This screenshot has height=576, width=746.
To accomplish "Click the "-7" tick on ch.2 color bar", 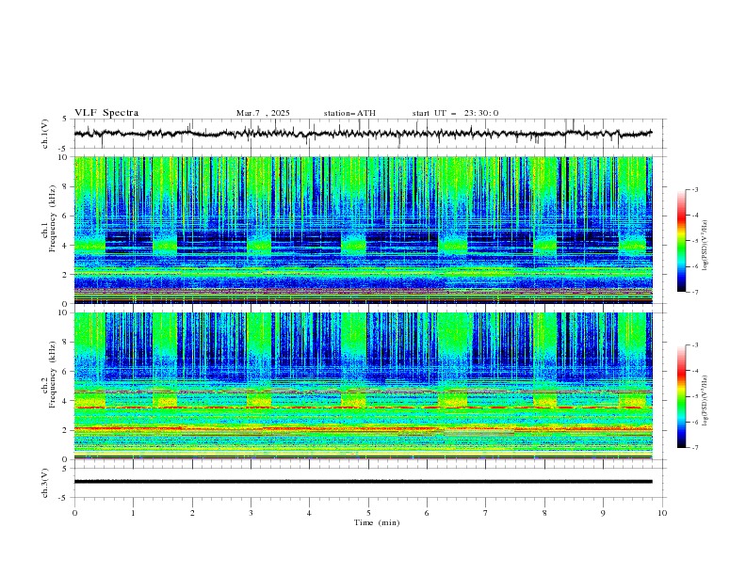I will click(695, 448).
